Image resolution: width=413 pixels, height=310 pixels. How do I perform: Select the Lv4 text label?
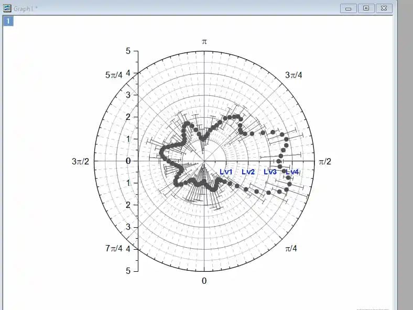point(292,172)
